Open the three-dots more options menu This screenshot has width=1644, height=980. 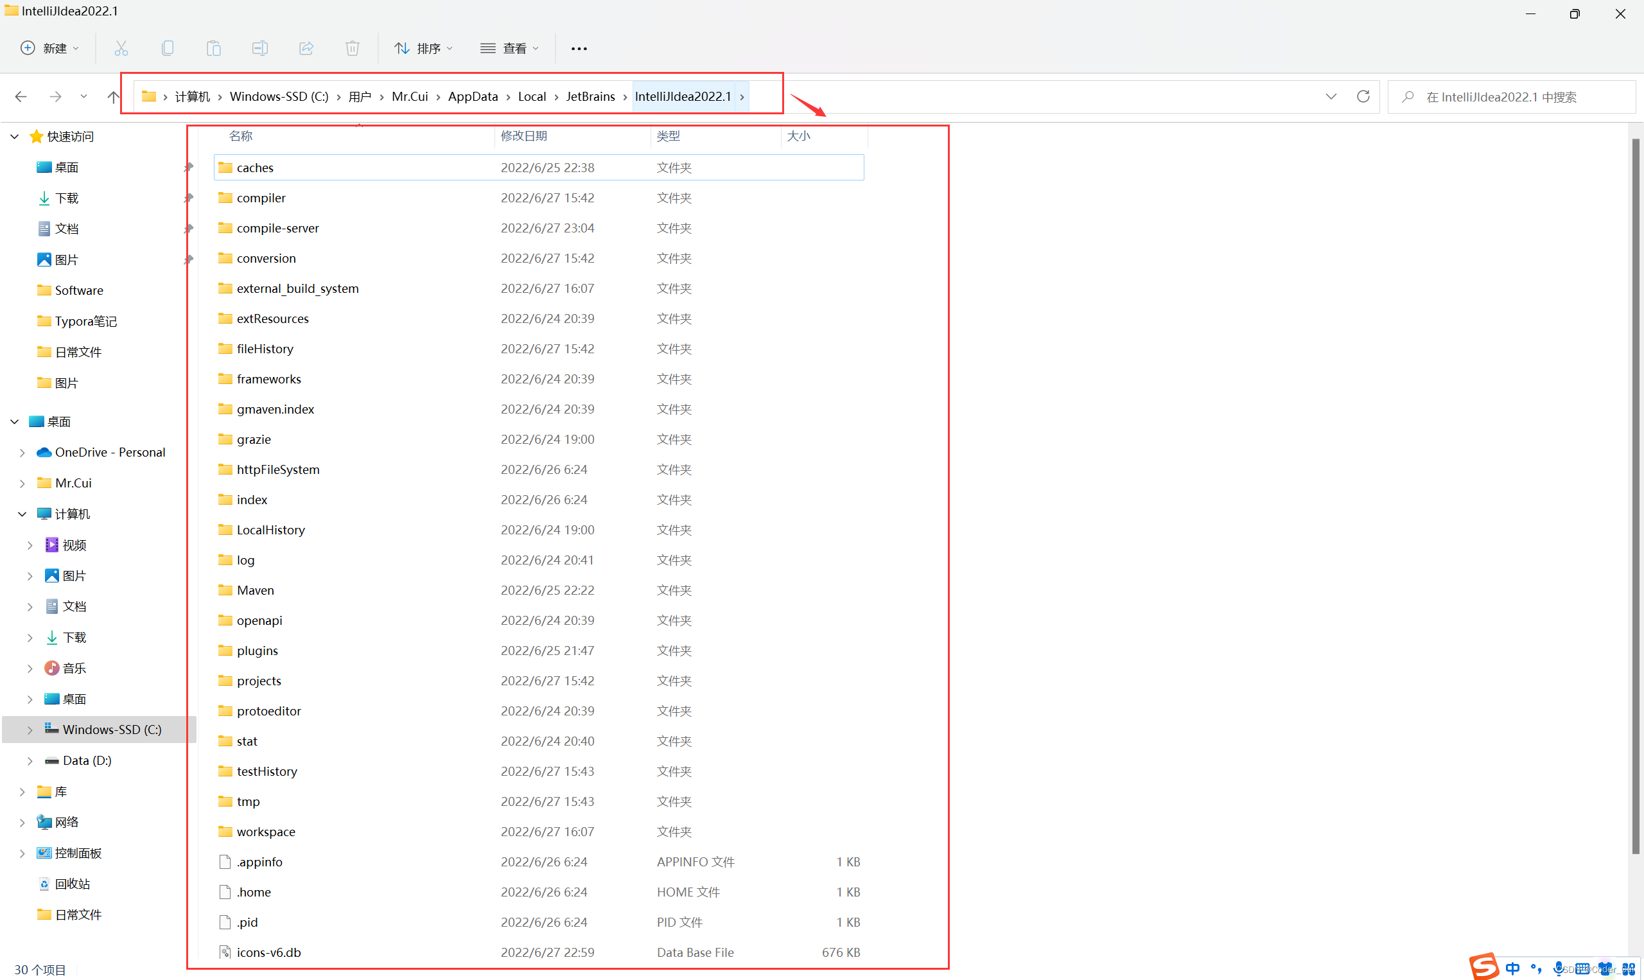click(579, 48)
